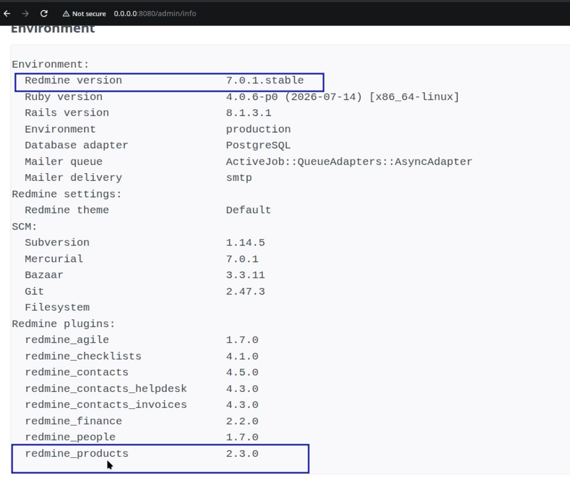
Task: Click the redmine_finance version 2.2.0
Action: tap(242, 421)
